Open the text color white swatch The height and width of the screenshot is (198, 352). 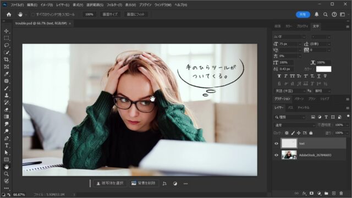[323, 69]
